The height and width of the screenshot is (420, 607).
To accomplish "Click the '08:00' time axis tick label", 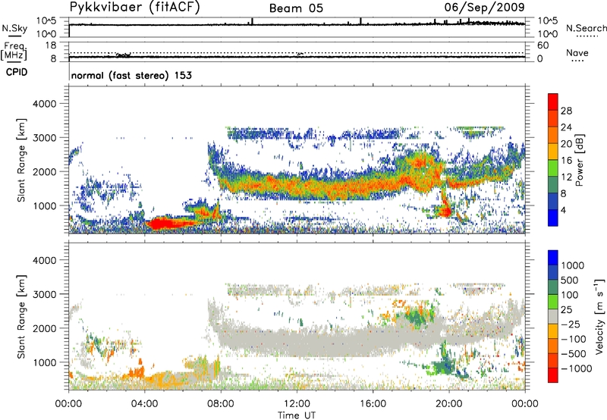I will 221,404.
